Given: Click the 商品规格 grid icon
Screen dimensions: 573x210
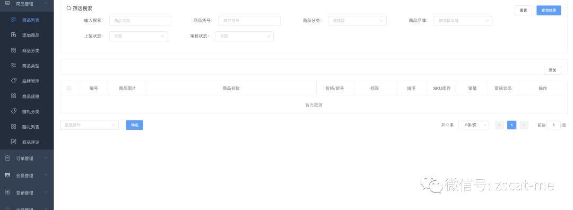Looking at the screenshot, I should tap(13, 96).
